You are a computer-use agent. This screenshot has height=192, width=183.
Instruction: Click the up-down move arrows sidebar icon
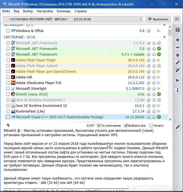(x=178, y=55)
